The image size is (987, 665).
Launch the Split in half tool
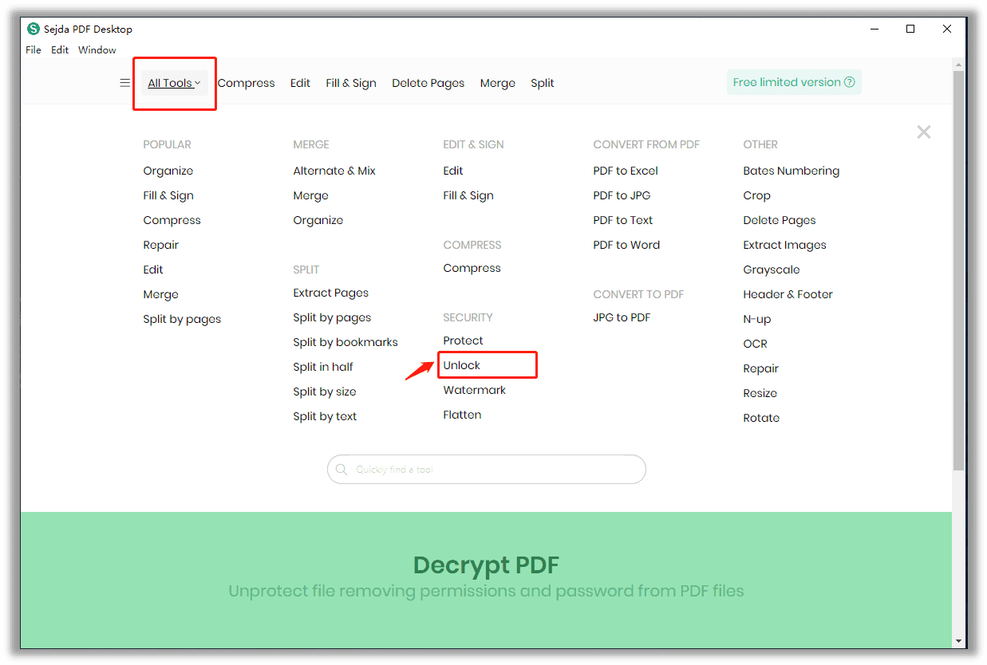(323, 367)
